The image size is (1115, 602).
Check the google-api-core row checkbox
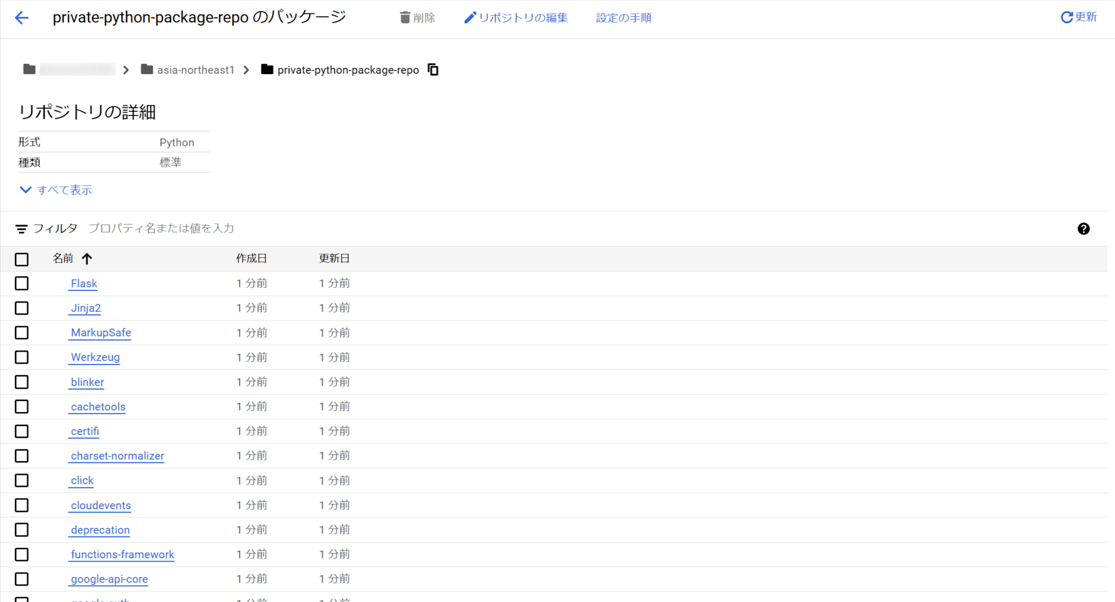[x=22, y=579]
